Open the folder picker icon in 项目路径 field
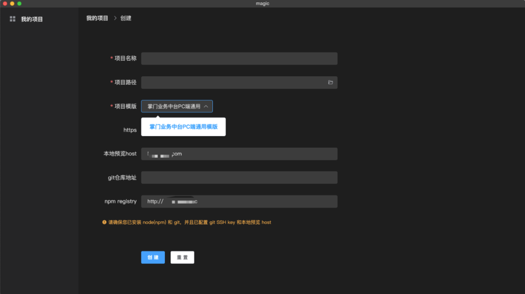This screenshot has width=525, height=294. click(x=330, y=82)
